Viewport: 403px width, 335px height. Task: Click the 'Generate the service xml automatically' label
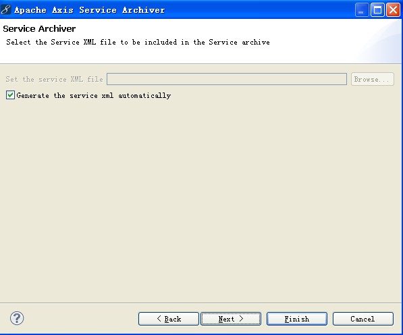point(94,96)
